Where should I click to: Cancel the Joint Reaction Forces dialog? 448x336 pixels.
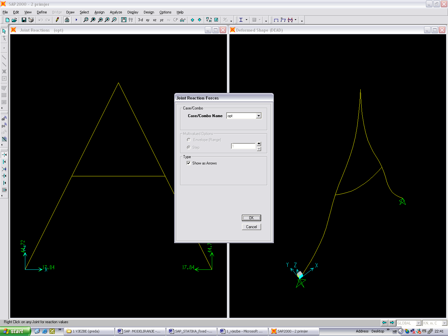(252, 227)
